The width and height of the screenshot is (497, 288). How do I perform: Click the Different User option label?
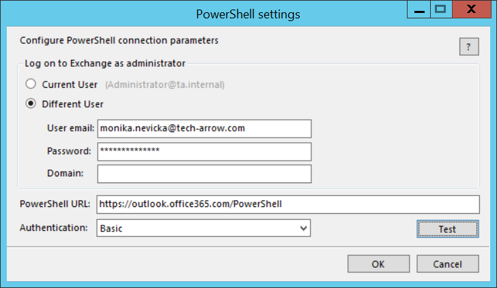72,104
